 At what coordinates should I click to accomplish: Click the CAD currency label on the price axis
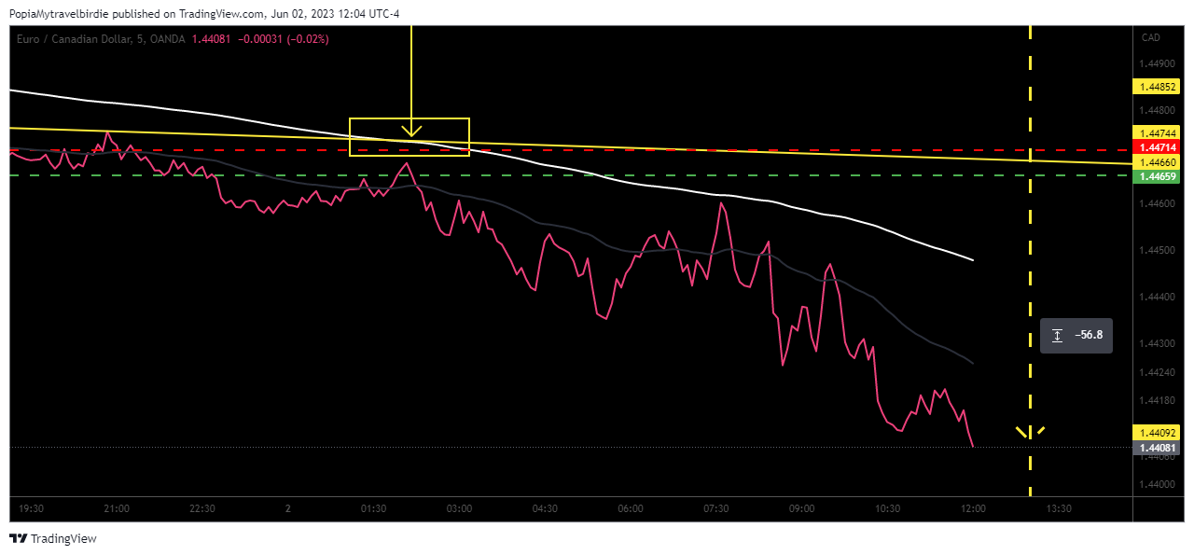(x=1151, y=37)
